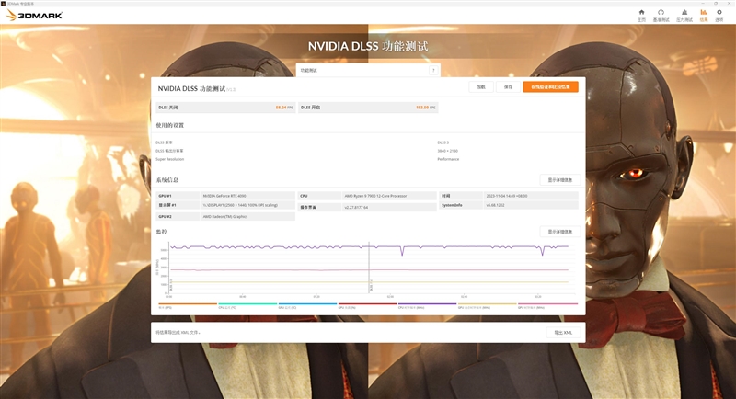Viewport: 736px width, 399px height.
Task: Toggle the pink GPU clock frequency legend
Action: (x=547, y=306)
